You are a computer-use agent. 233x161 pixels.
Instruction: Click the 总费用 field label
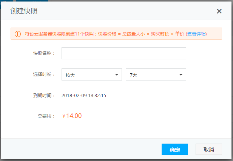(x=46, y=116)
